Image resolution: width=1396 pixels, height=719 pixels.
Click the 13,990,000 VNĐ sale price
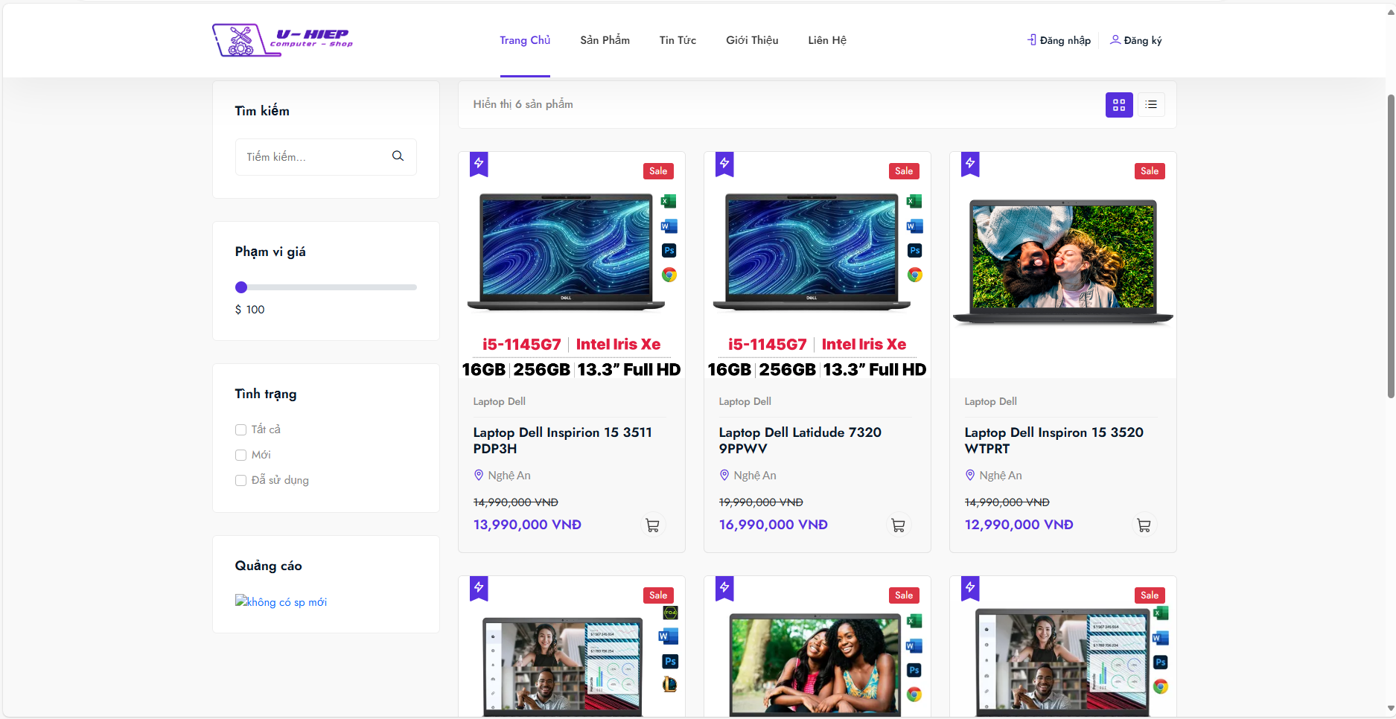coord(527,525)
